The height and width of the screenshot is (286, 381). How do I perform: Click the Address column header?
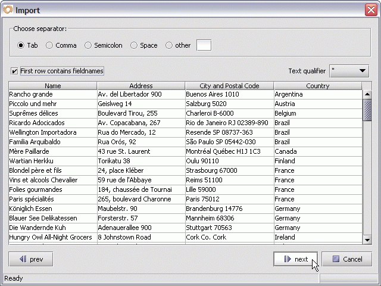pos(141,86)
